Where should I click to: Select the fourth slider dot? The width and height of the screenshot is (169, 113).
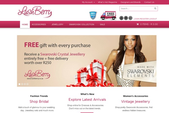tap(28, 84)
